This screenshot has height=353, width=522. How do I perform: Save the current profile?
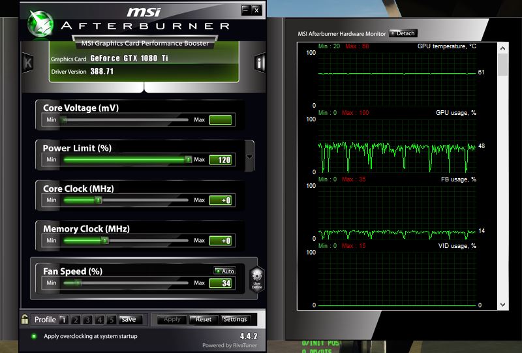click(x=130, y=319)
